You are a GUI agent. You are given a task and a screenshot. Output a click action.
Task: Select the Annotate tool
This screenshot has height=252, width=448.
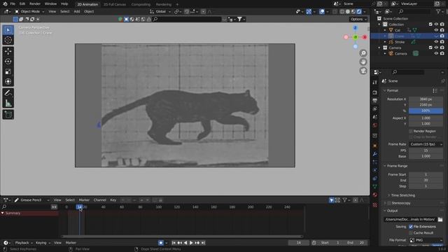point(8,93)
